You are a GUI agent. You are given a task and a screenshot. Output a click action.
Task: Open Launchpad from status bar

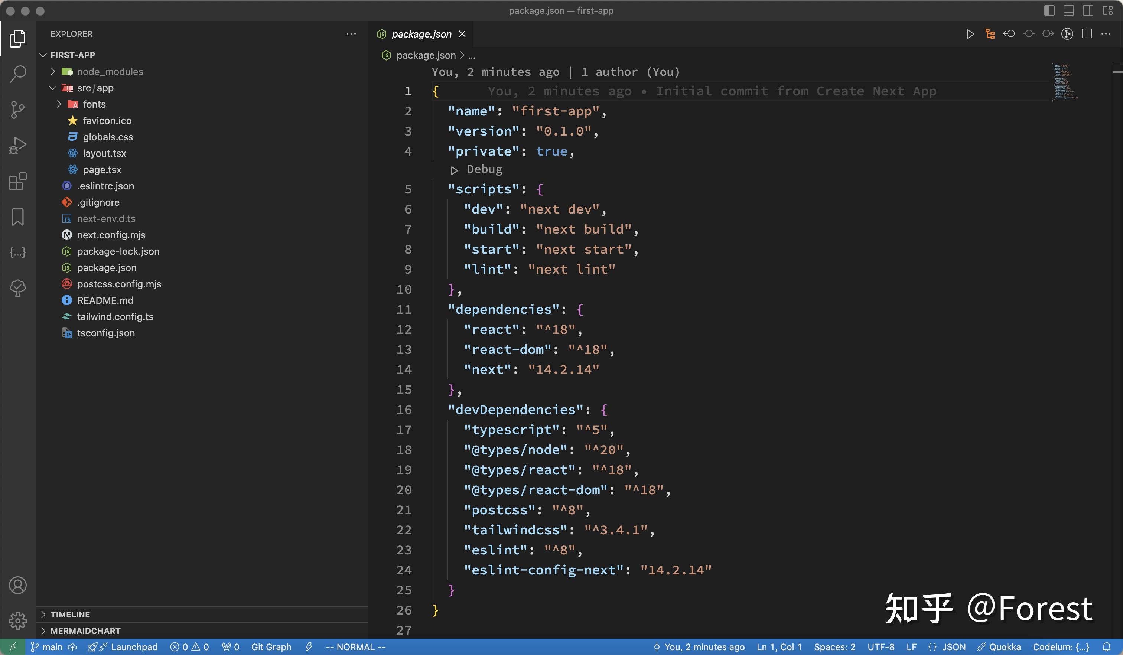123,647
